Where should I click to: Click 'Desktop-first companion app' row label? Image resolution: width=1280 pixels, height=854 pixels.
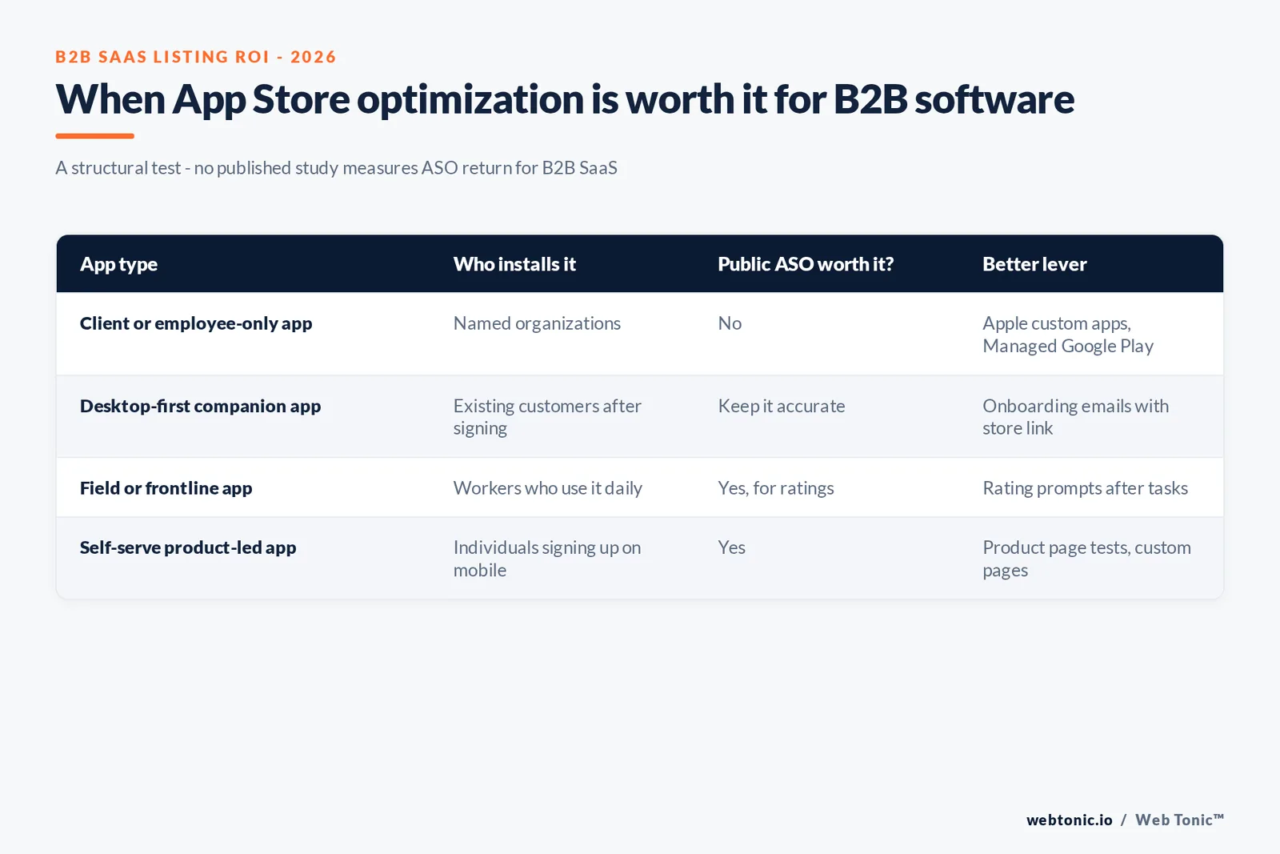point(200,406)
